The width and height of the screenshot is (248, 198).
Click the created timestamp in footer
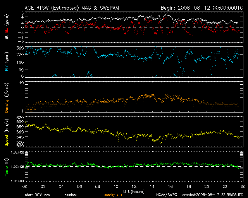point(212,195)
